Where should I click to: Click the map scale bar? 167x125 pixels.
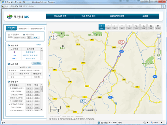(55, 109)
